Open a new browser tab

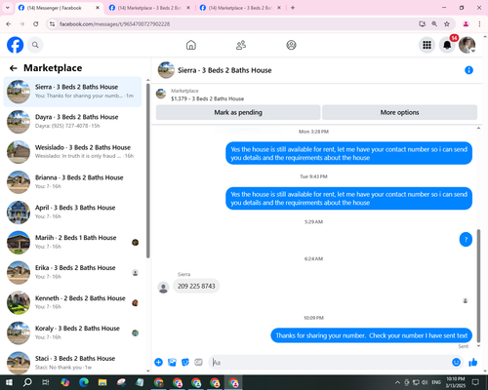[x=293, y=8]
